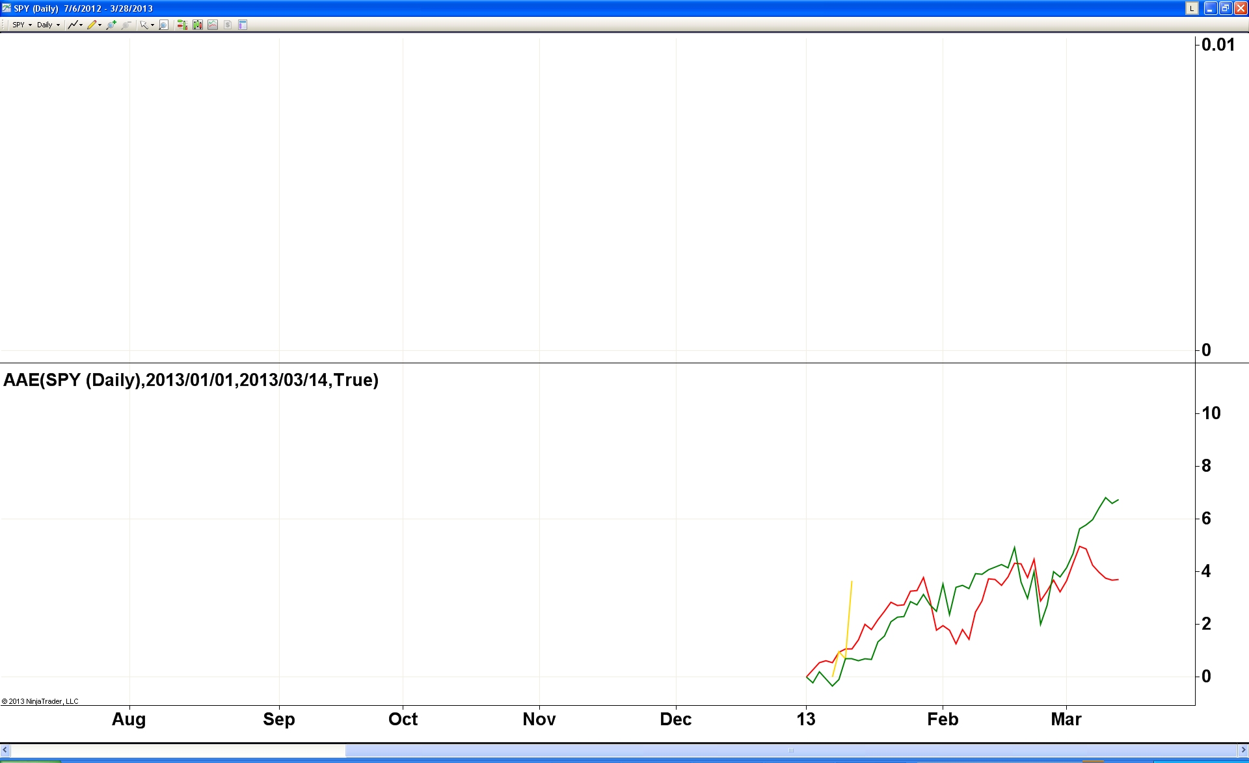The width and height of the screenshot is (1249, 763).
Task: Click the horizontal scrollbar left arrow
Action: (x=5, y=750)
